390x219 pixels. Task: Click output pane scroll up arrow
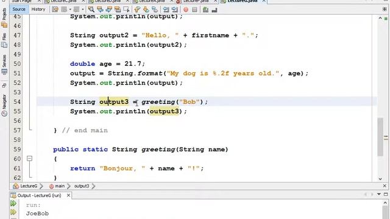[385, 203]
